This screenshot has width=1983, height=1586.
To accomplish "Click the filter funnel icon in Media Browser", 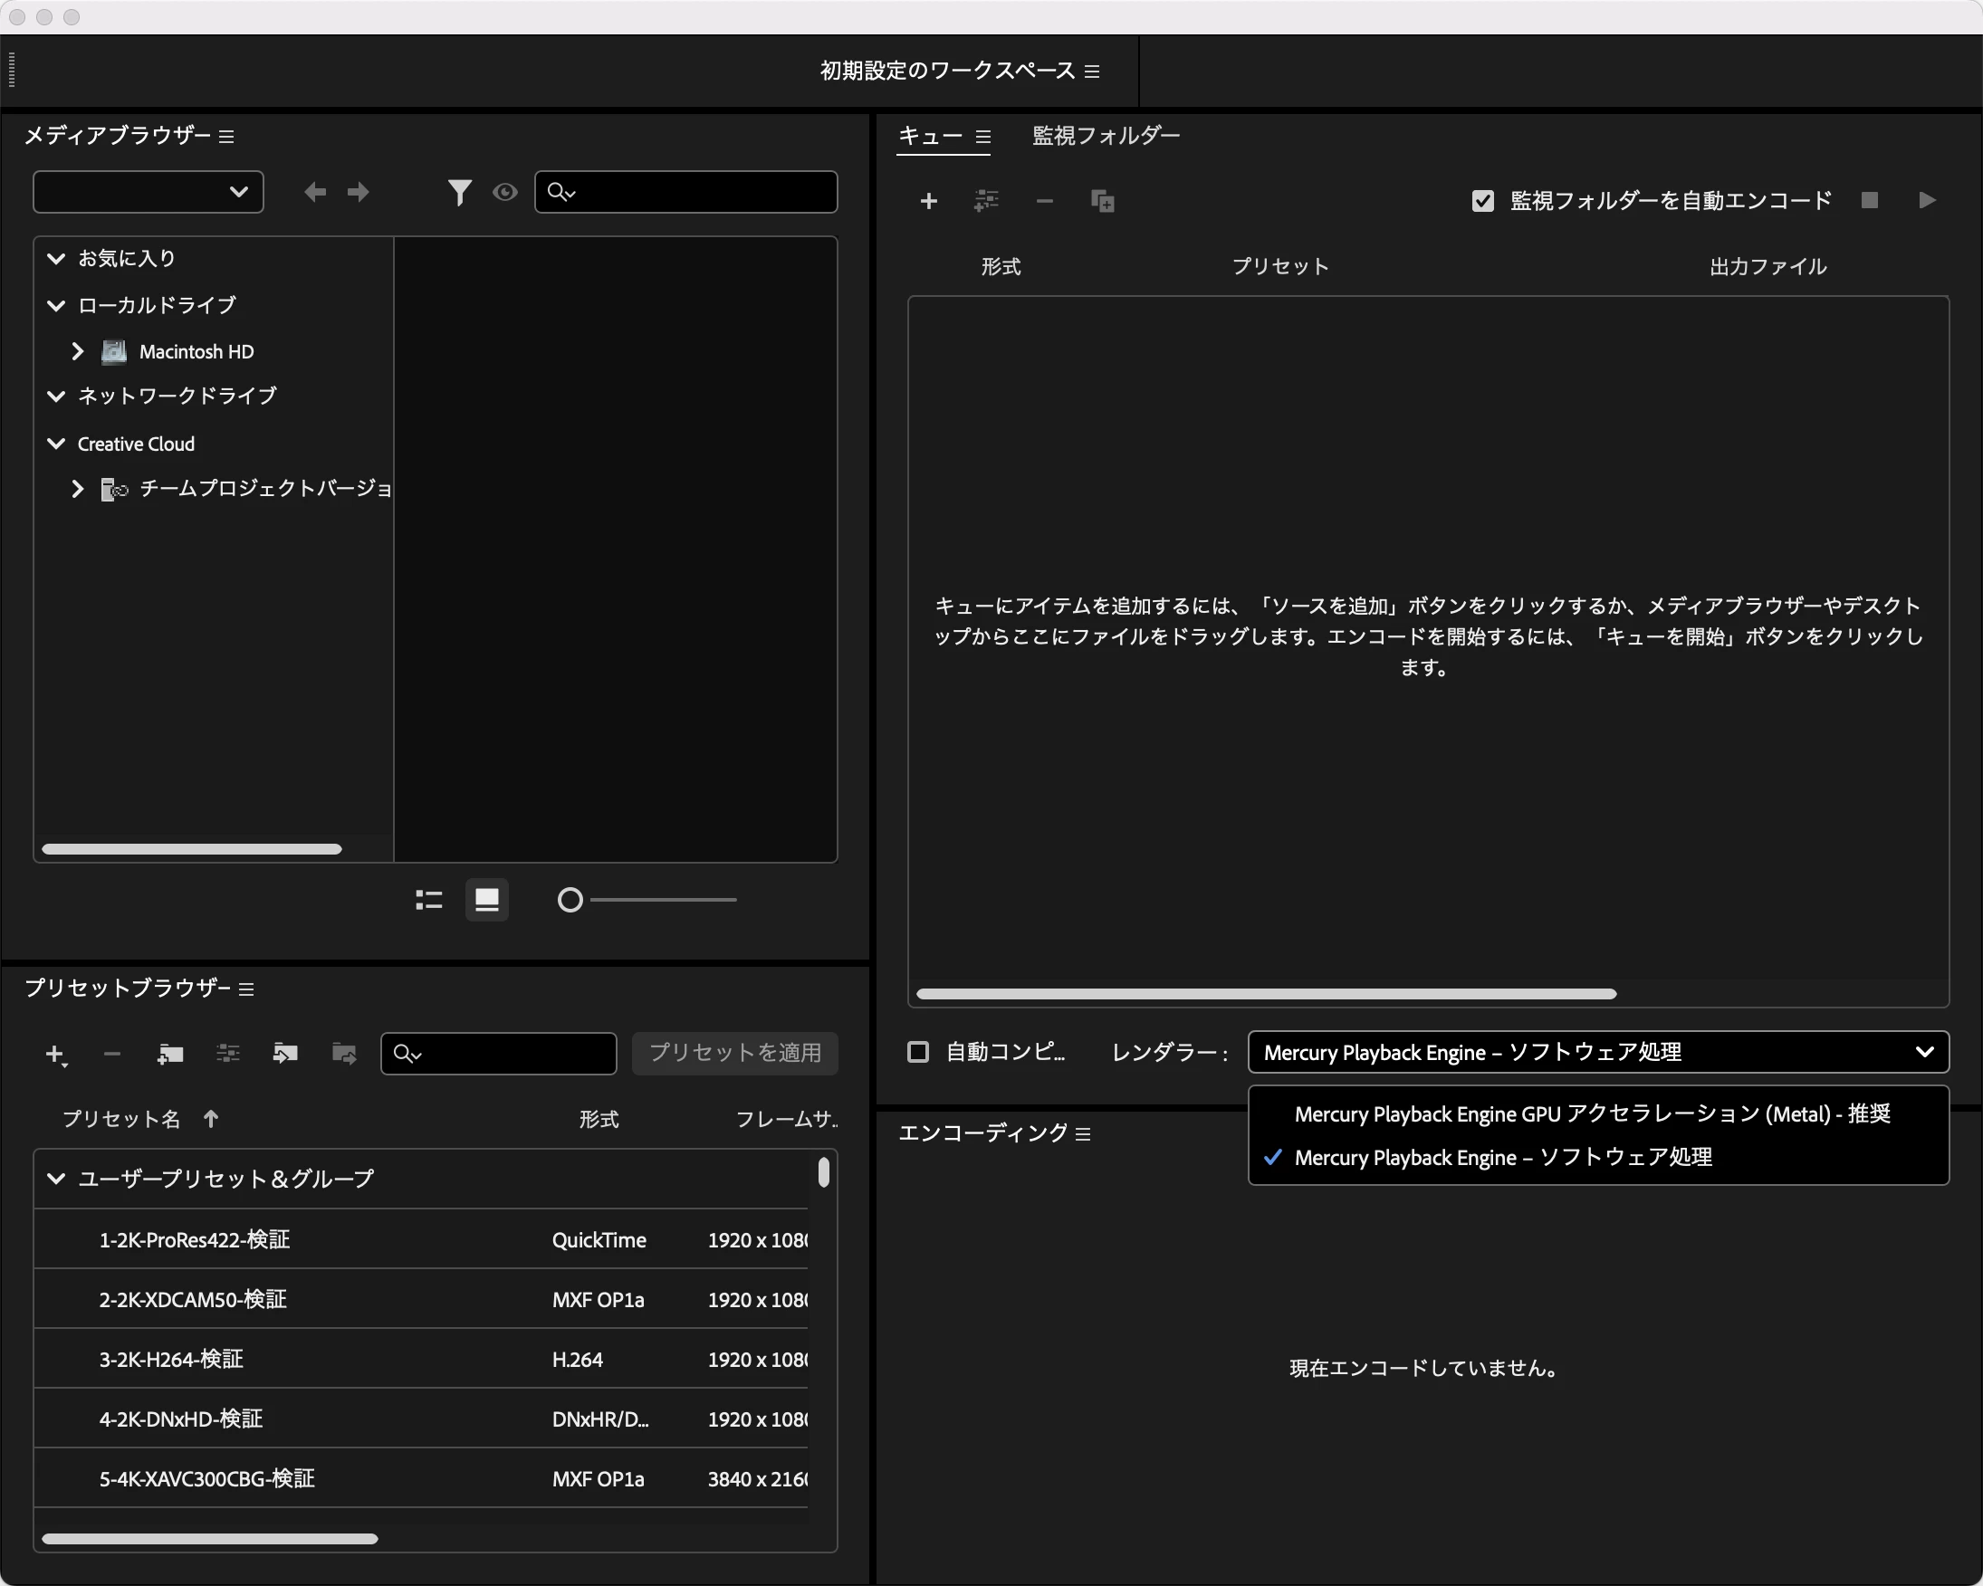I will 459,192.
